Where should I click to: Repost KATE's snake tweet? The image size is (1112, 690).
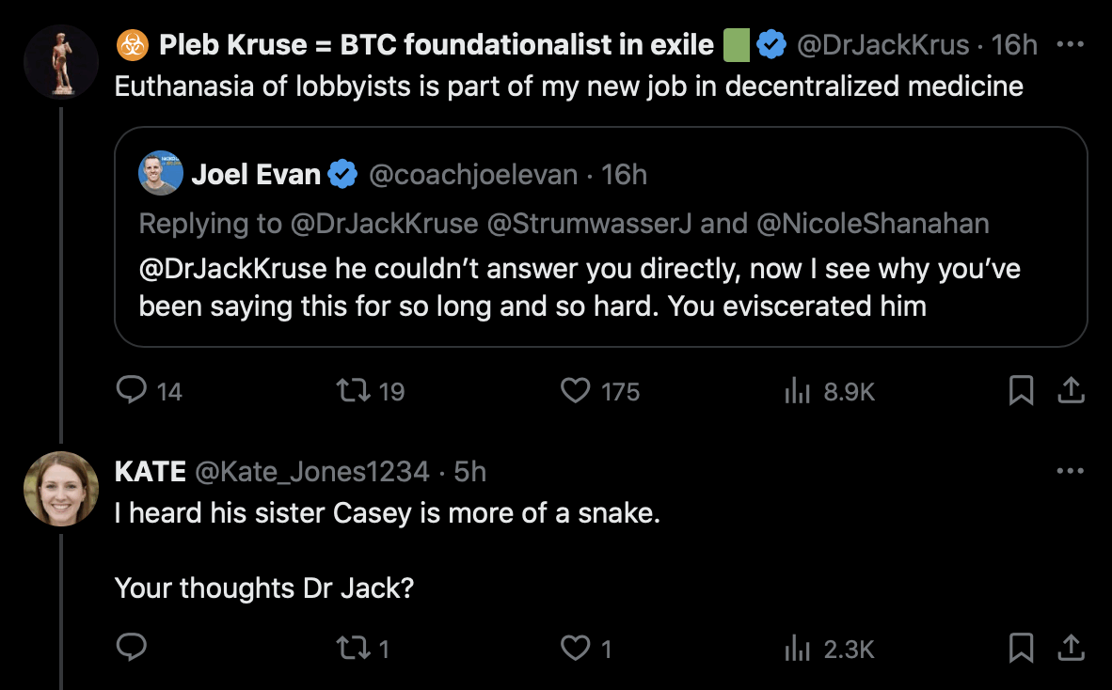coord(351,648)
